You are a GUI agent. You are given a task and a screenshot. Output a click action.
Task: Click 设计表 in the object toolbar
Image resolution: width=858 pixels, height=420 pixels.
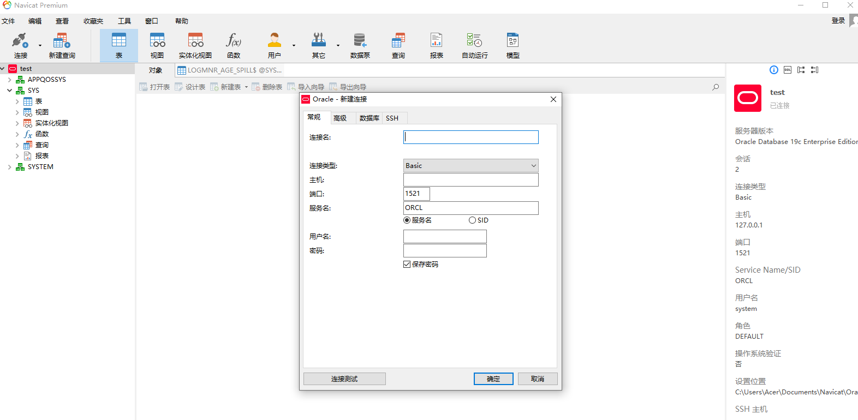point(190,87)
